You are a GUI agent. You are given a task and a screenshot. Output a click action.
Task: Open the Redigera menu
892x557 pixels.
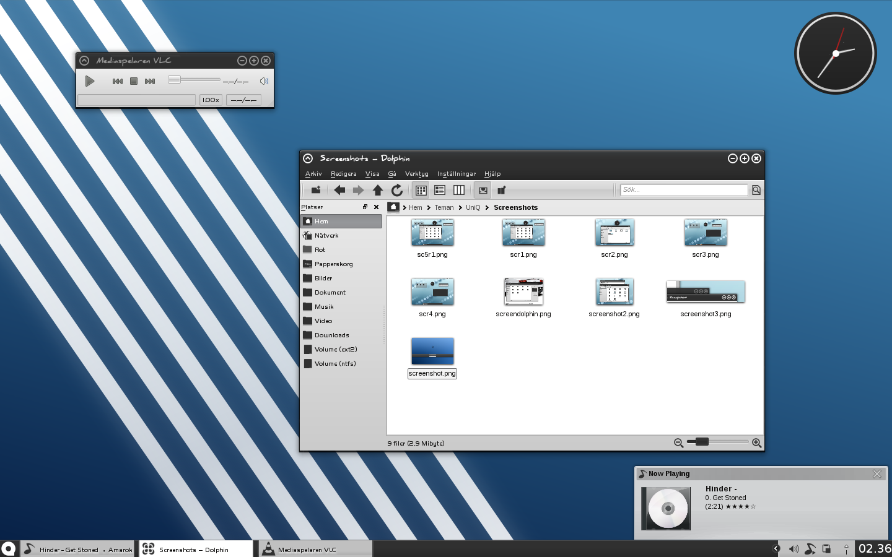(x=343, y=174)
